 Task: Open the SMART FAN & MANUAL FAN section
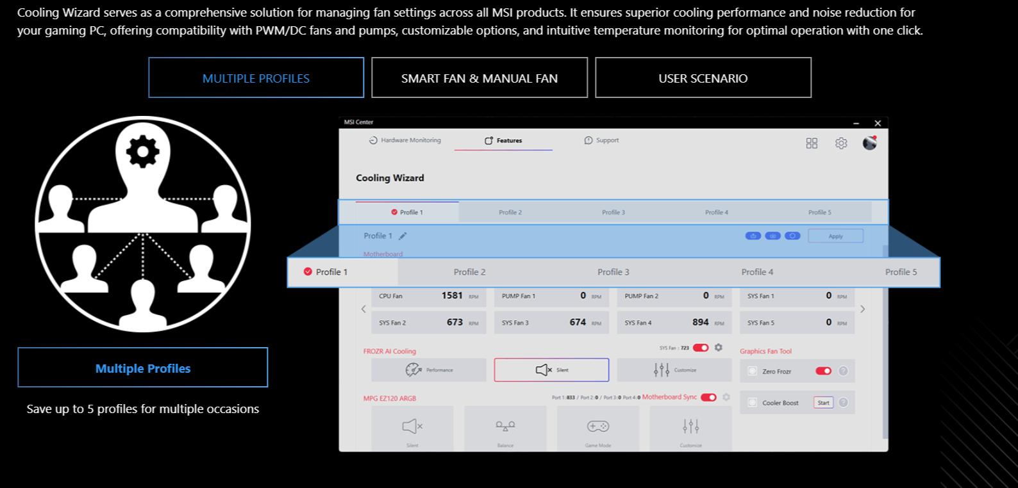click(x=480, y=78)
